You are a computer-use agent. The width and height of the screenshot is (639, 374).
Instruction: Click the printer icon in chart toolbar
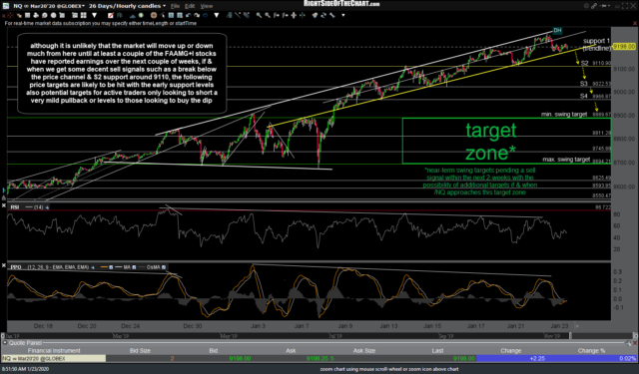[36, 16]
